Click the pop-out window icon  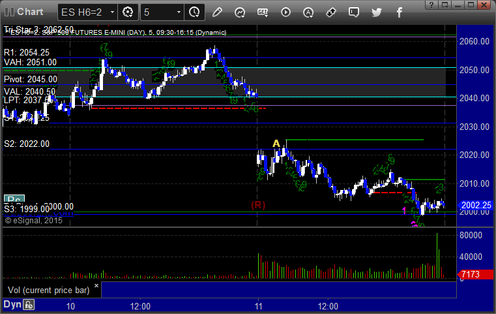coord(445,5)
